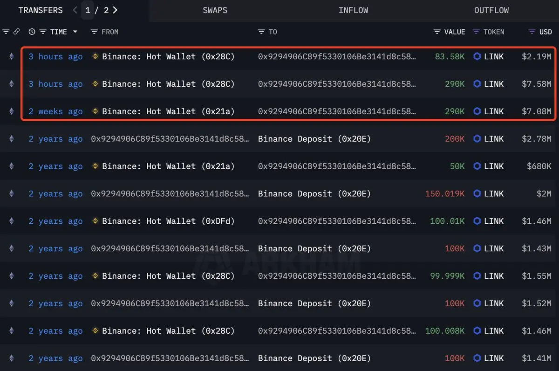The image size is (559, 371).
Task: Click the 100.01K value cell
Action: point(447,221)
